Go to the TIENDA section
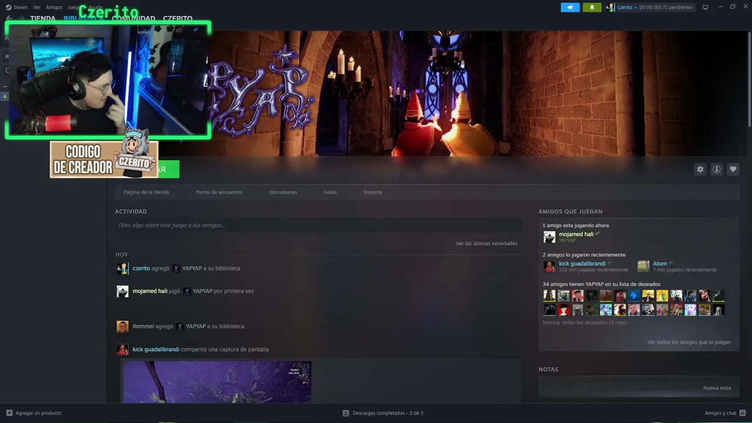The image size is (752, 423). tap(43, 19)
